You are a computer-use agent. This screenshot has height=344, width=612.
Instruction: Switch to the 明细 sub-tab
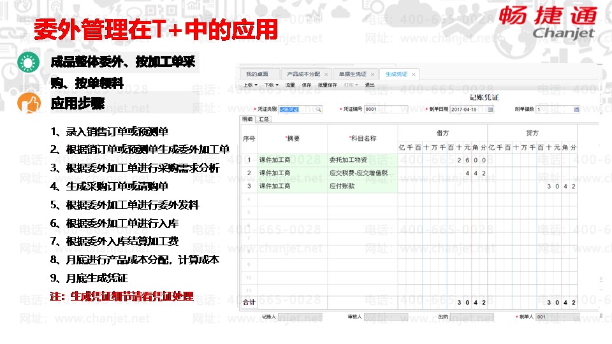(247, 119)
